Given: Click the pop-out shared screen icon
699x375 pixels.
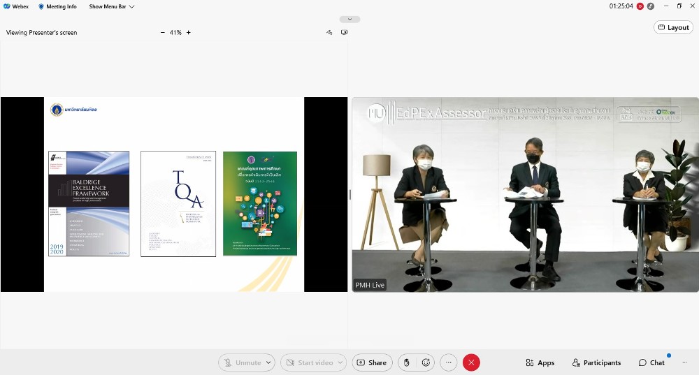Looking at the screenshot, I should (x=345, y=33).
